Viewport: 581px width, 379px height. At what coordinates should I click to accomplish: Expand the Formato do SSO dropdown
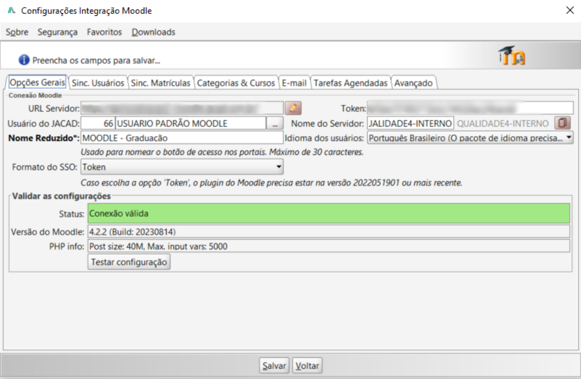pyautogui.click(x=182, y=167)
